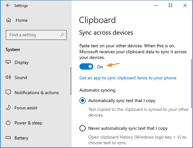Click Home label in sidebar

click(22, 20)
